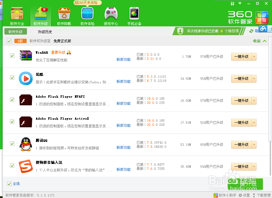Uncheck the 搜狗拼音输入法 row checkbox

12,165
